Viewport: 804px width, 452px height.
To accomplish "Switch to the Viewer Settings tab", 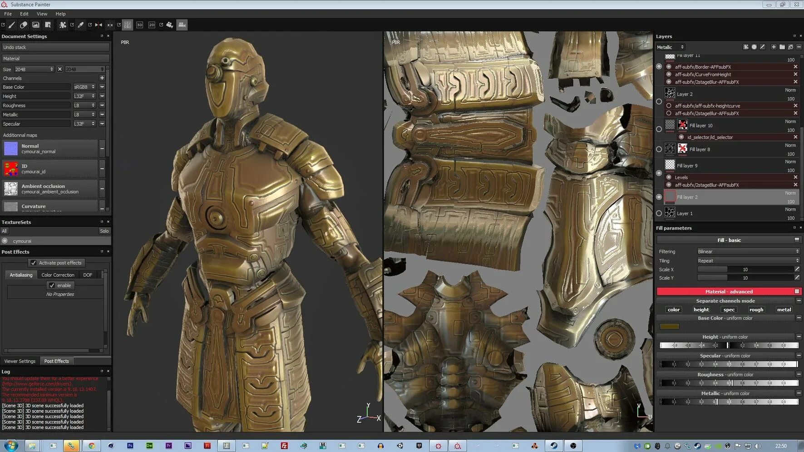I will tap(20, 361).
